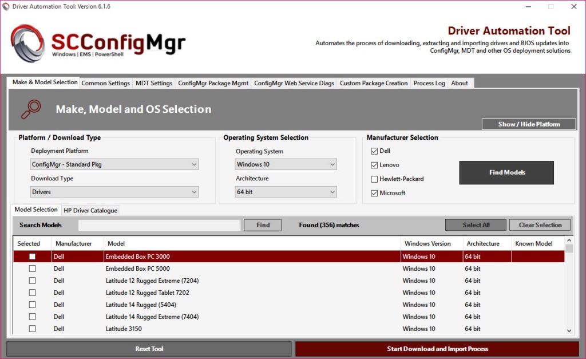The image size is (586, 359).
Task: Open the MDT Settings tab
Action: (x=154, y=83)
